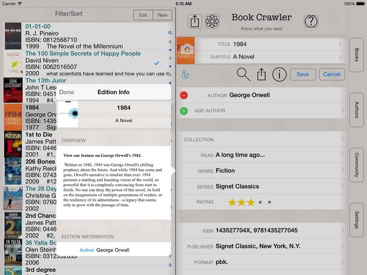Tap the 1984 orange cover in list
This screenshot has width=367, height=275.
(13, 117)
